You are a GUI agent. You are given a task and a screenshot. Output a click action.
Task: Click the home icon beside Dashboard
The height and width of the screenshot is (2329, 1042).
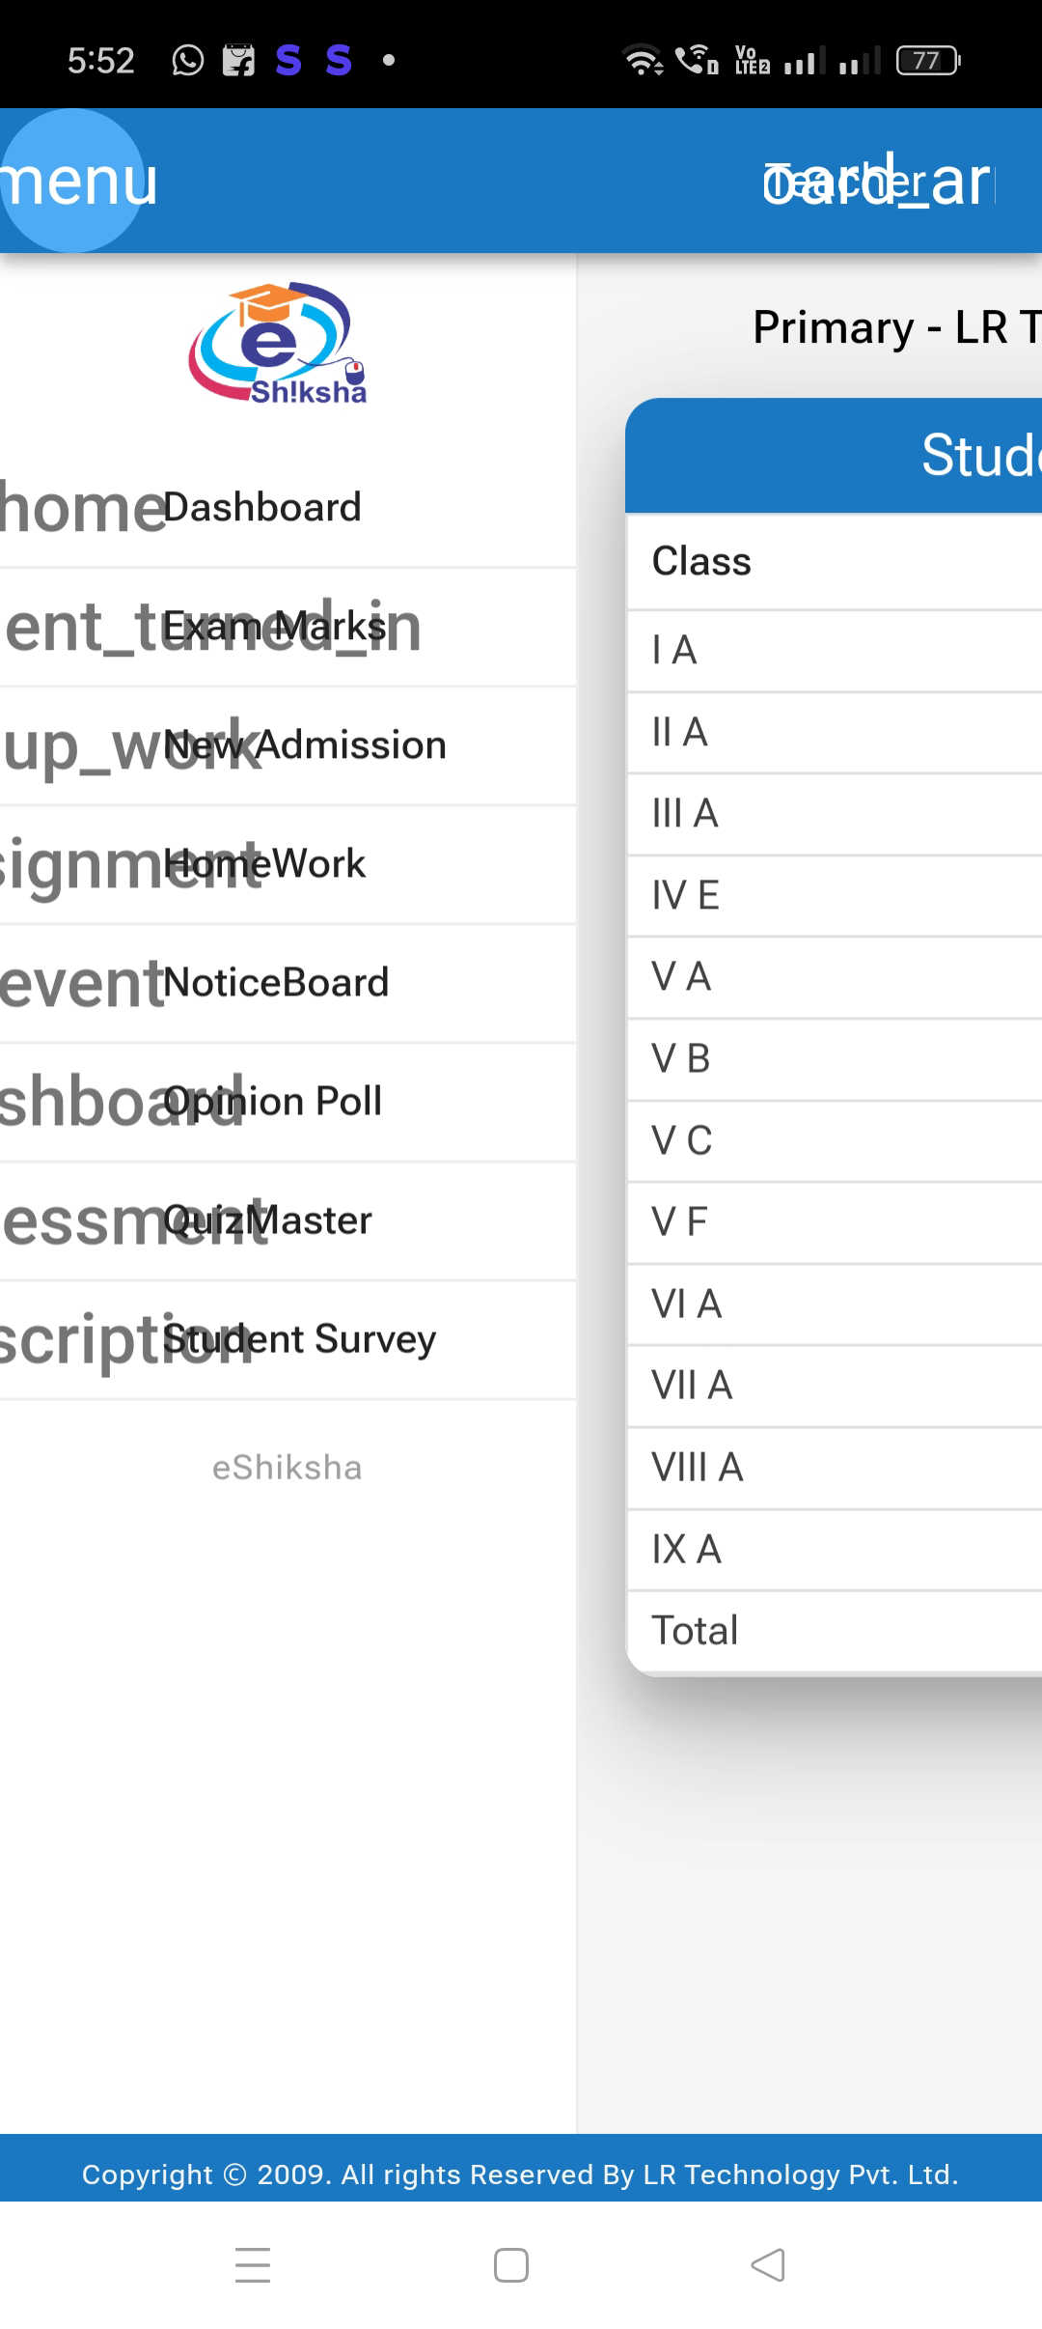pos(82,508)
